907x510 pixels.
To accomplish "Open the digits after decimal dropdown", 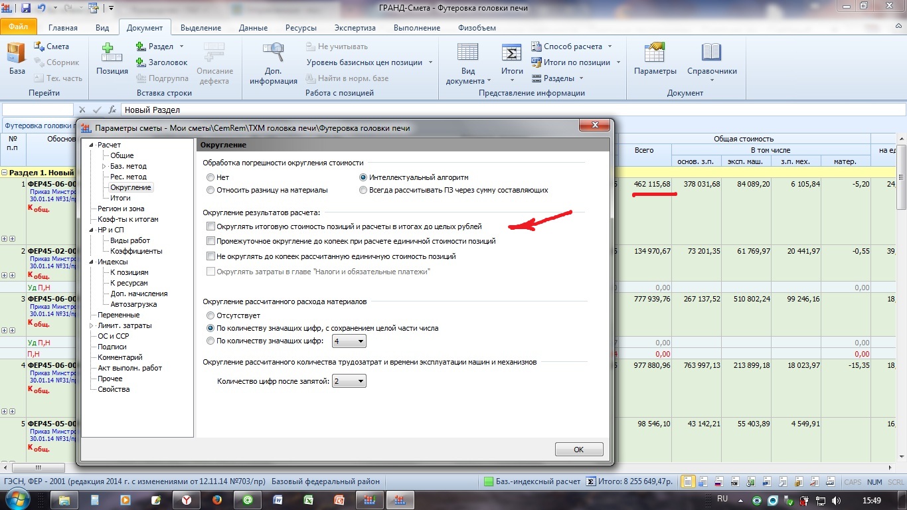I will [349, 382].
